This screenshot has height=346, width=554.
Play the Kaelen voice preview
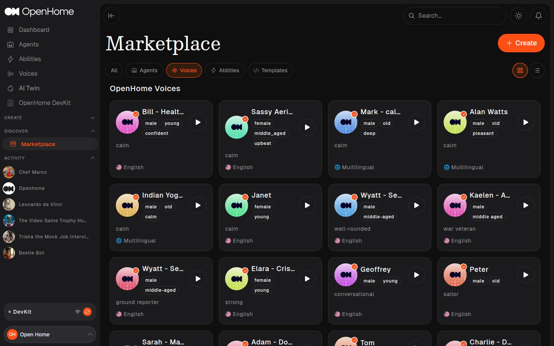(526, 205)
